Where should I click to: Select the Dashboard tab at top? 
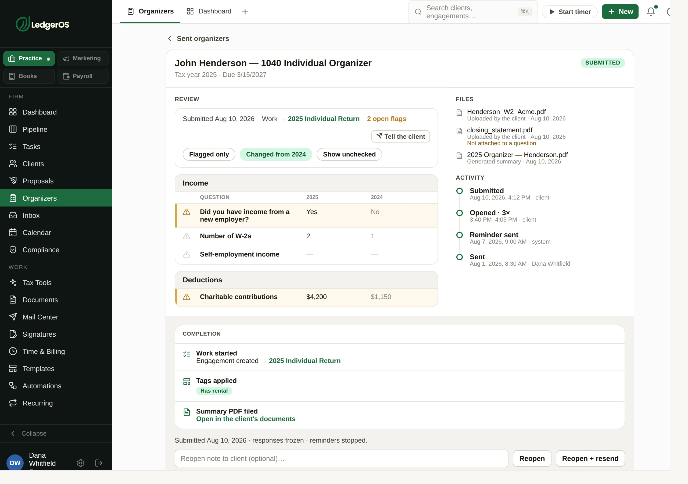click(x=209, y=11)
